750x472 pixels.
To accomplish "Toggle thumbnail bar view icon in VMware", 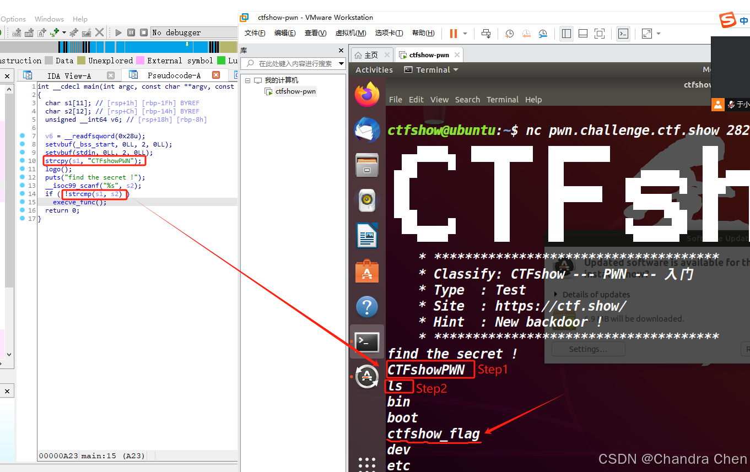I will pos(583,34).
